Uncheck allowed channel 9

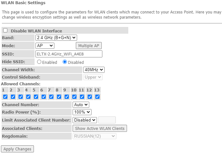tap(67, 97)
